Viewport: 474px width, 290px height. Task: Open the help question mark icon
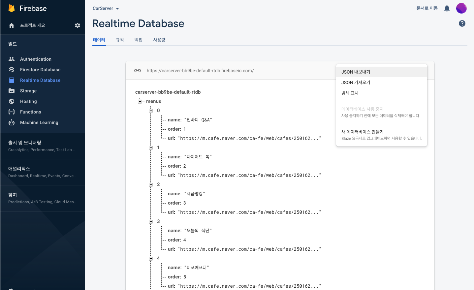462,23
